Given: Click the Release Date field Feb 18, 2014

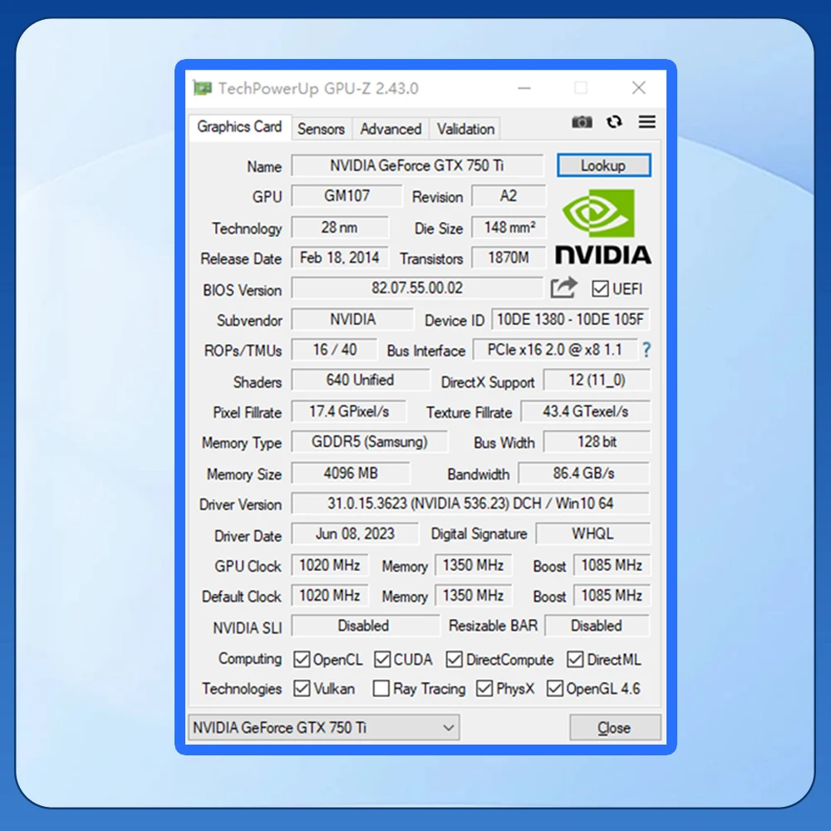Looking at the screenshot, I should coord(340,258).
